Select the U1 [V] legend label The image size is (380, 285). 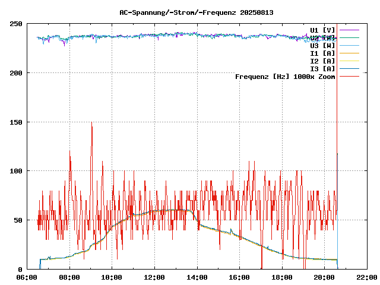322,30
